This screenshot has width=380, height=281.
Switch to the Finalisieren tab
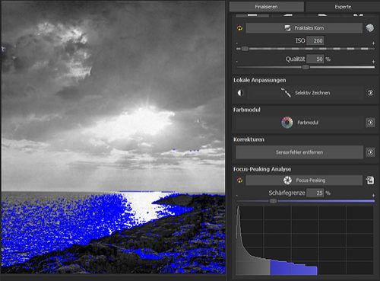click(x=267, y=6)
